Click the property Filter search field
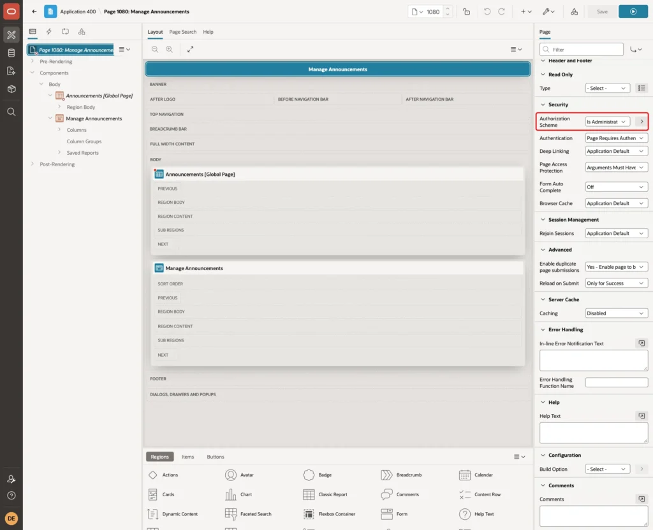This screenshot has width=653, height=530. (582, 50)
